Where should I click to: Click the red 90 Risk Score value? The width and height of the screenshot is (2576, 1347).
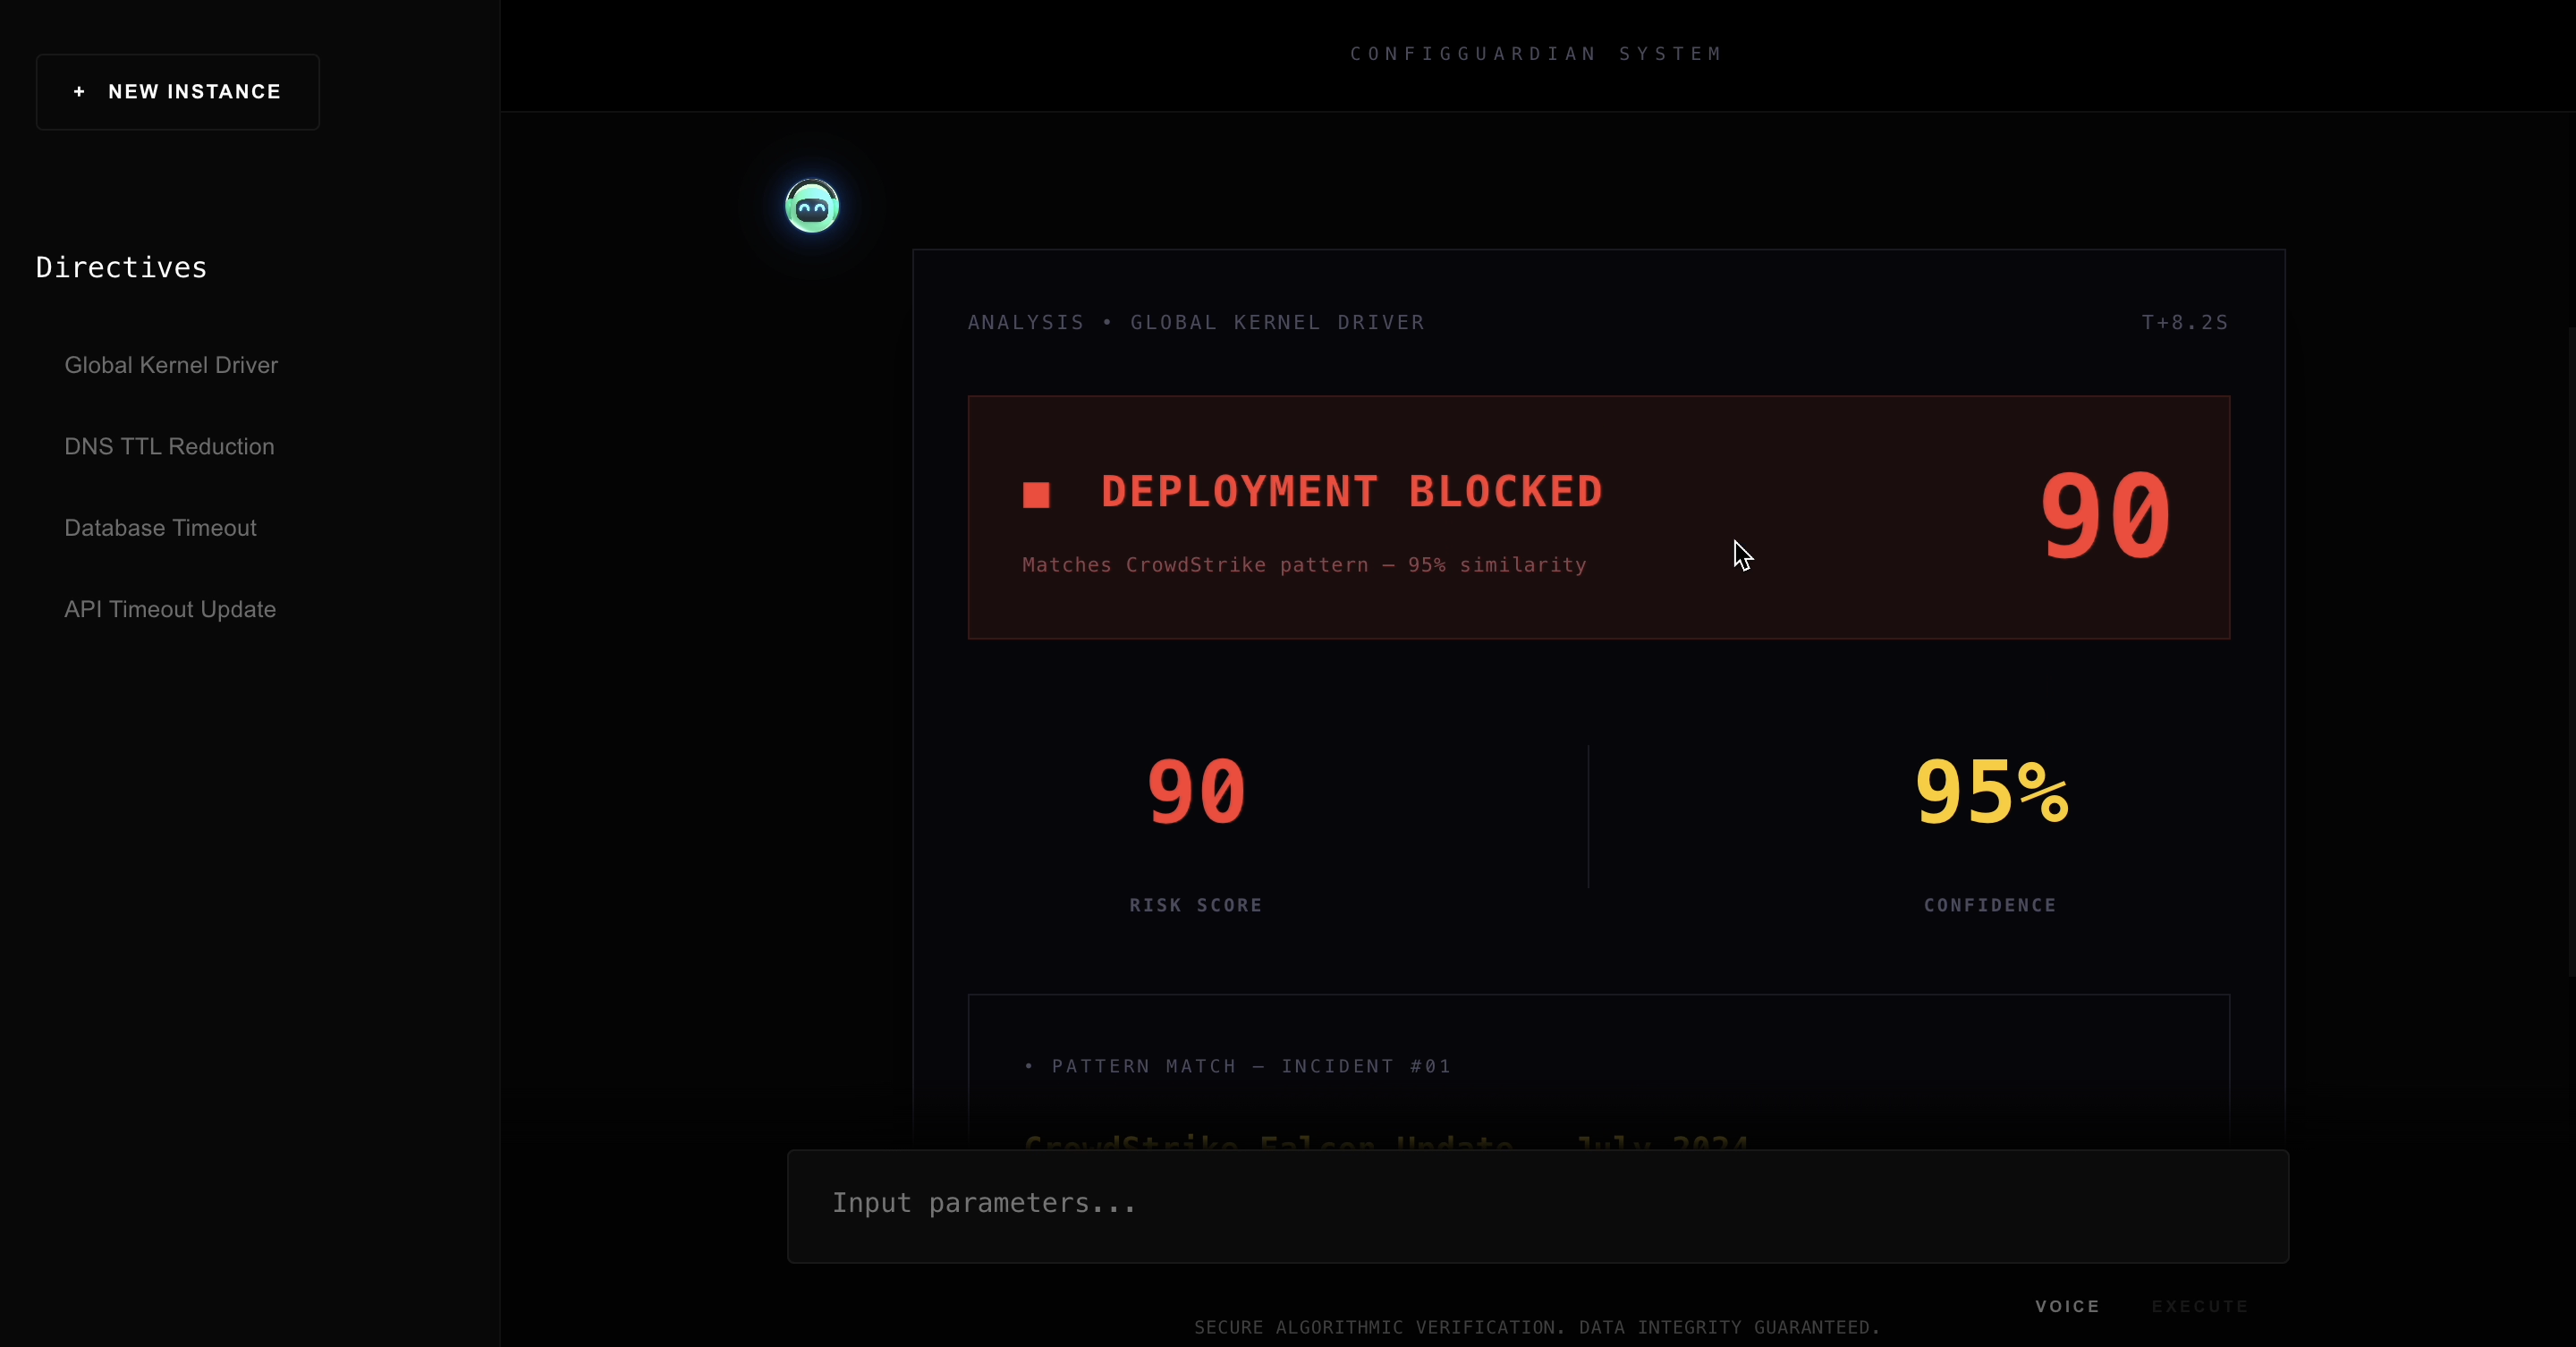coord(1196,792)
